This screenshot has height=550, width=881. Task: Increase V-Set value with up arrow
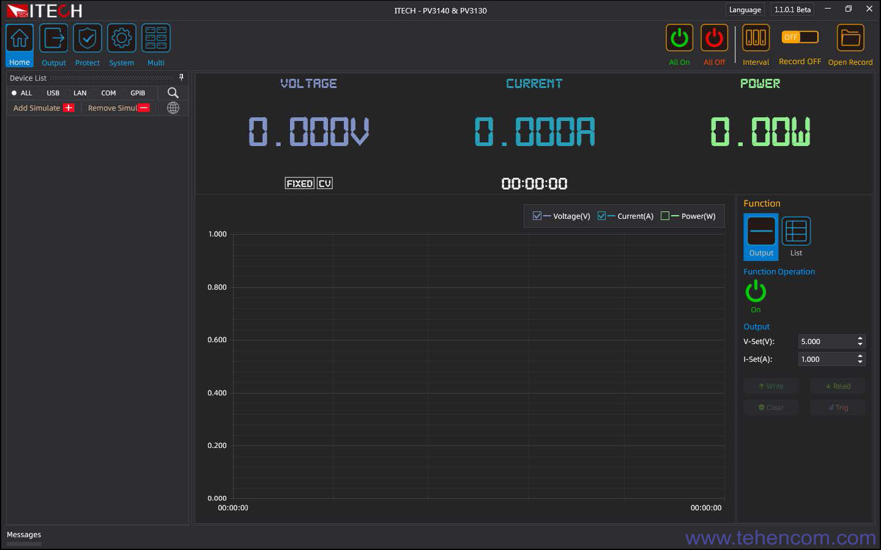click(860, 339)
